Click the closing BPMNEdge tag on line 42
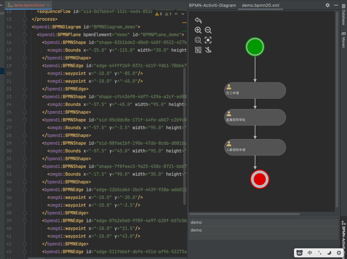The image size is (347, 259). click(65, 244)
